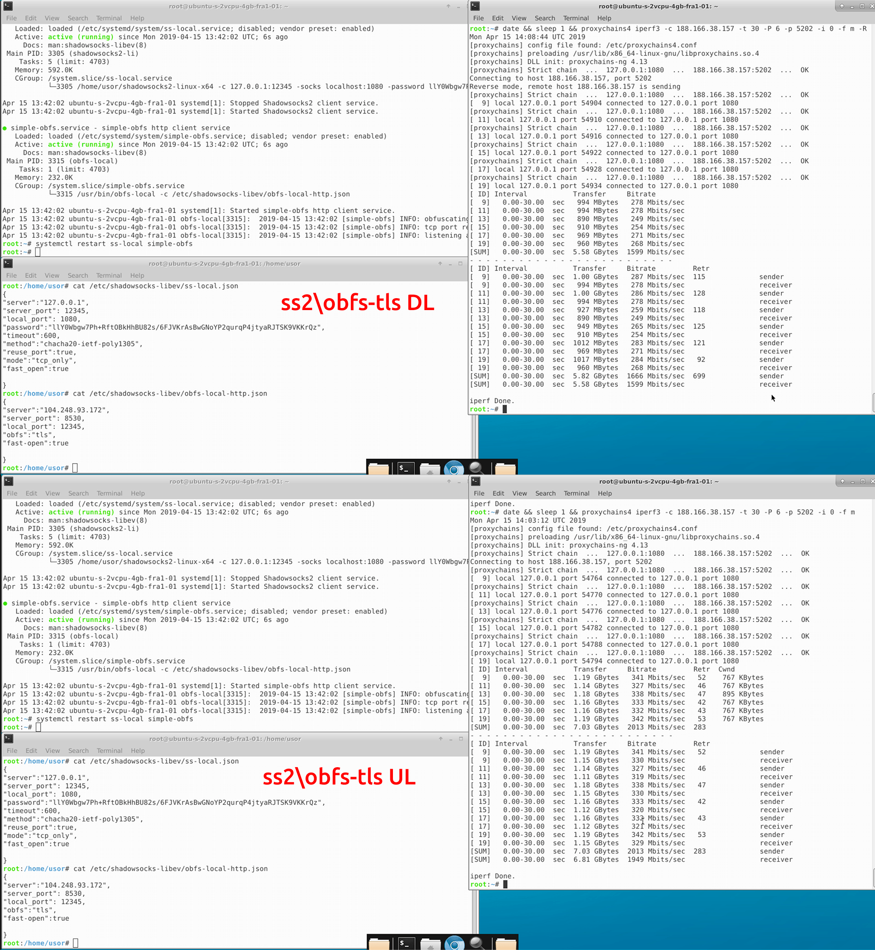Viewport: 875px width, 950px height.
Task: Roll up the UL /home/usor terminal window
Action: (440, 739)
